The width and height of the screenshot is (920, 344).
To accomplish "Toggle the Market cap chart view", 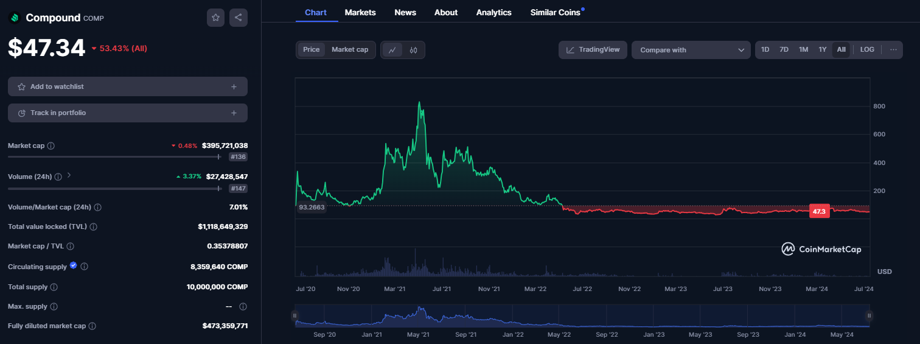I will (350, 50).
